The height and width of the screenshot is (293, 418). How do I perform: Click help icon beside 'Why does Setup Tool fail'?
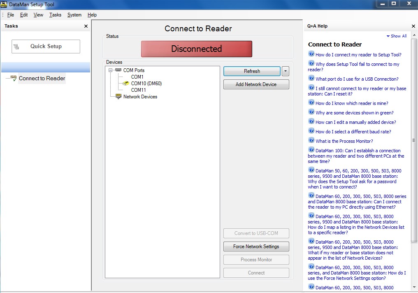(311, 63)
